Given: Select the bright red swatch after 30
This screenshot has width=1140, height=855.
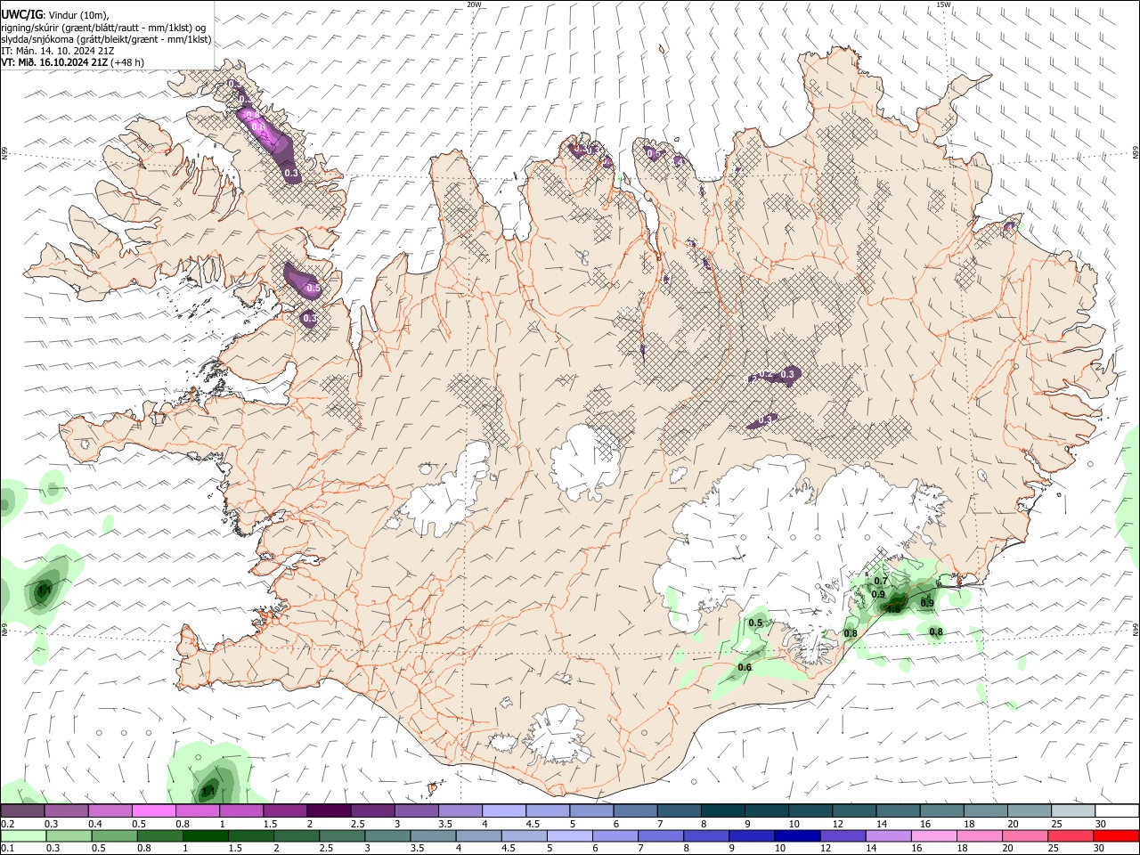Looking at the screenshot, I should tap(1114, 835).
